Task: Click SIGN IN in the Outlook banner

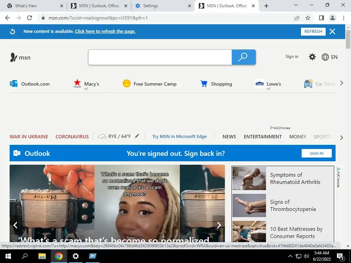Action: 316,153
